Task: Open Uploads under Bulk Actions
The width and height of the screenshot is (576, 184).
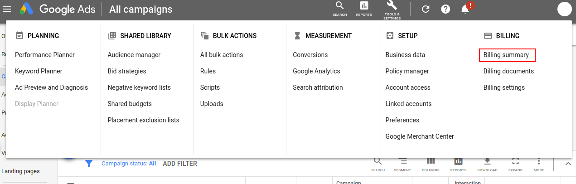Action: 212,104
